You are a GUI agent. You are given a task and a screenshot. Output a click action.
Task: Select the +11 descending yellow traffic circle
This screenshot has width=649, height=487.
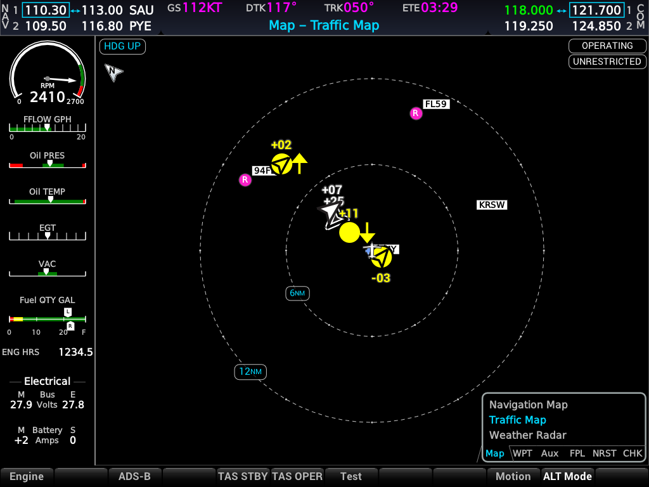(x=349, y=232)
